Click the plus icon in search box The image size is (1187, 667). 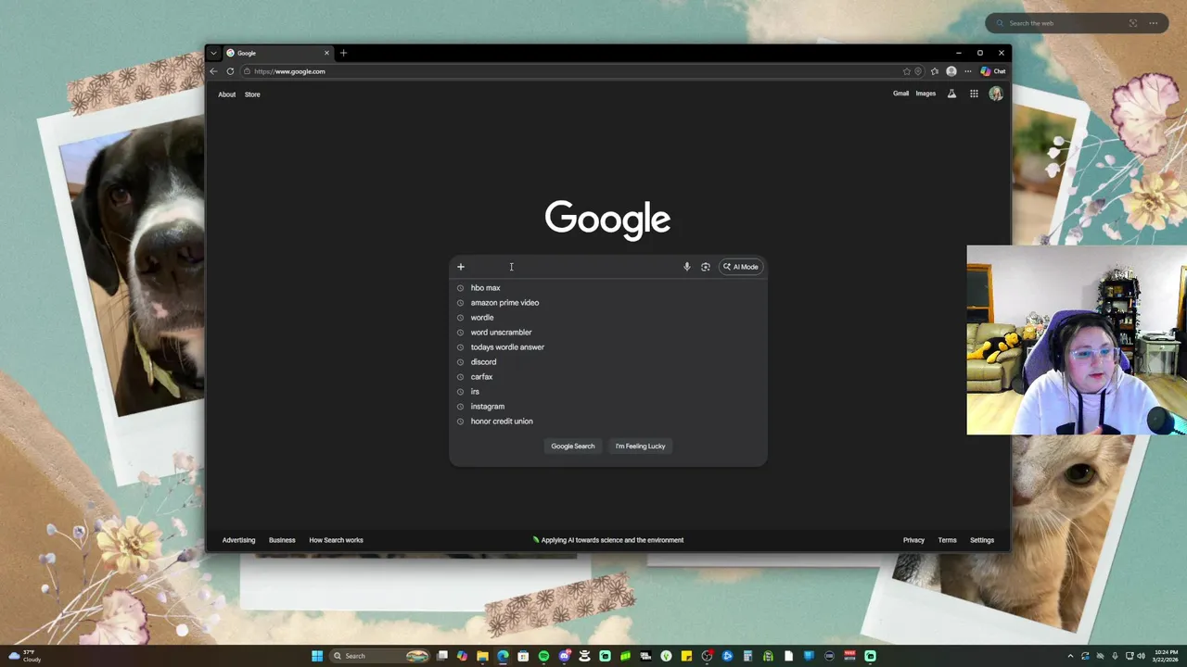coord(461,267)
